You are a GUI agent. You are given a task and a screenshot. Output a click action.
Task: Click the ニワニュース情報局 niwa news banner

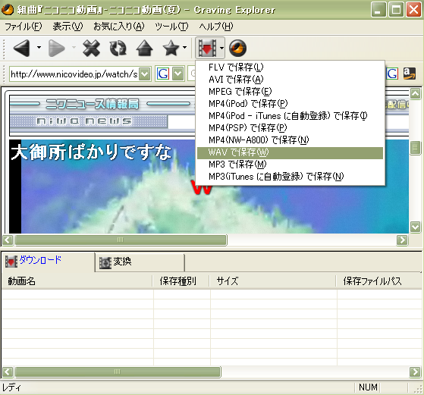click(102, 115)
